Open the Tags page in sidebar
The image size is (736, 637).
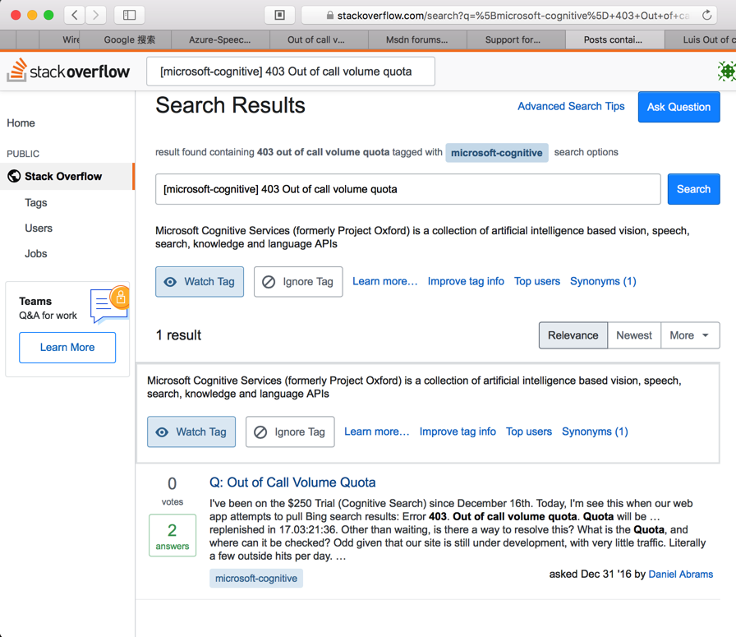[36, 202]
